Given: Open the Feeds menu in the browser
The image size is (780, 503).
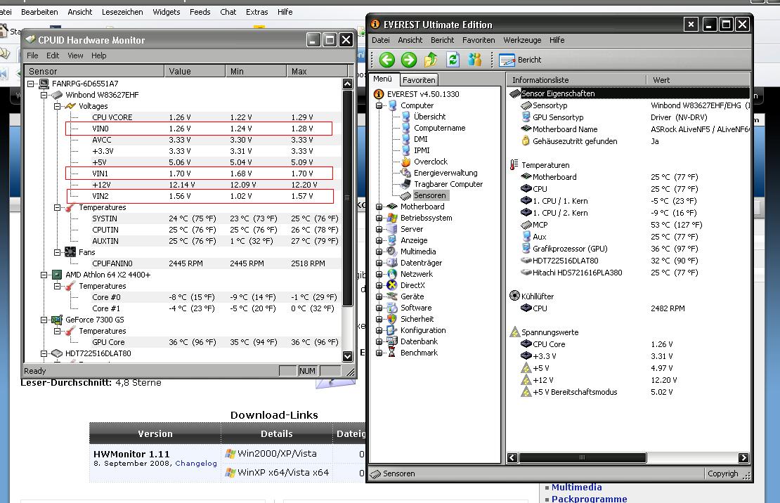Looking at the screenshot, I should point(200,12).
